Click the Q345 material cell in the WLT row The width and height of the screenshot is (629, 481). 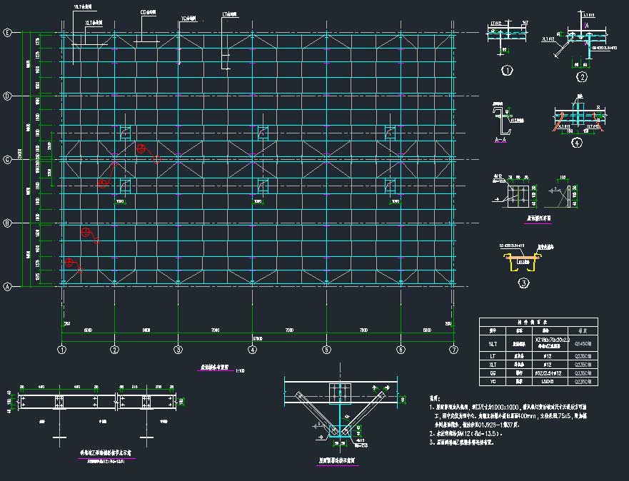tap(583, 343)
